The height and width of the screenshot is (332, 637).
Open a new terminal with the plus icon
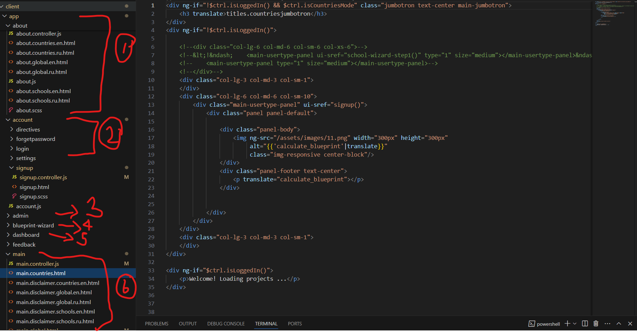568,323
